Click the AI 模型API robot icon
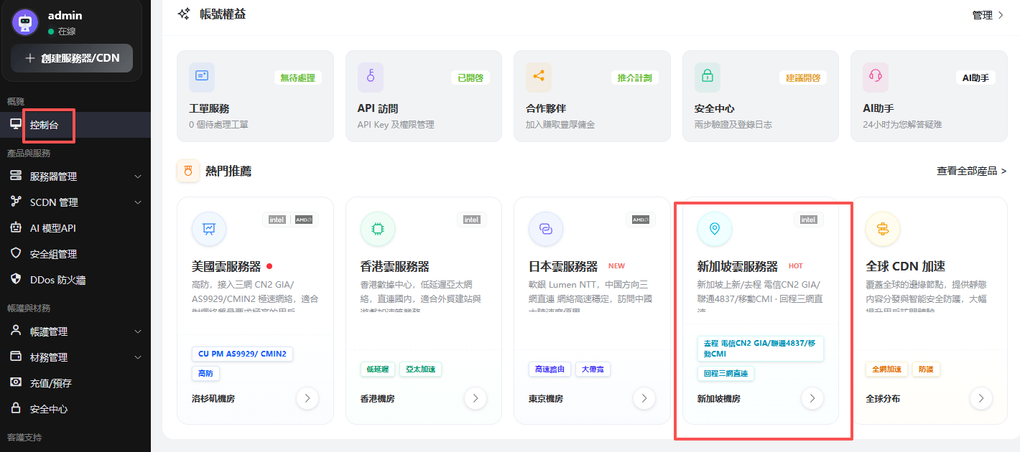 (x=16, y=227)
